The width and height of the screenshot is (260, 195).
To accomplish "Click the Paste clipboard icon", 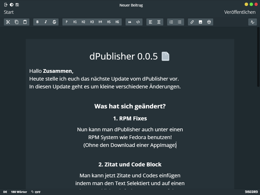I will tap(25, 22).
